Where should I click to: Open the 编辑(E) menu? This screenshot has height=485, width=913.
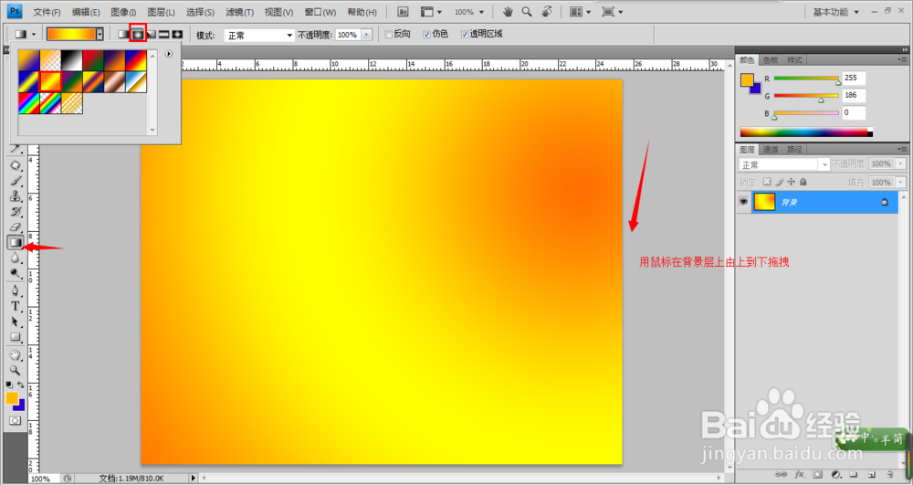tap(86, 12)
